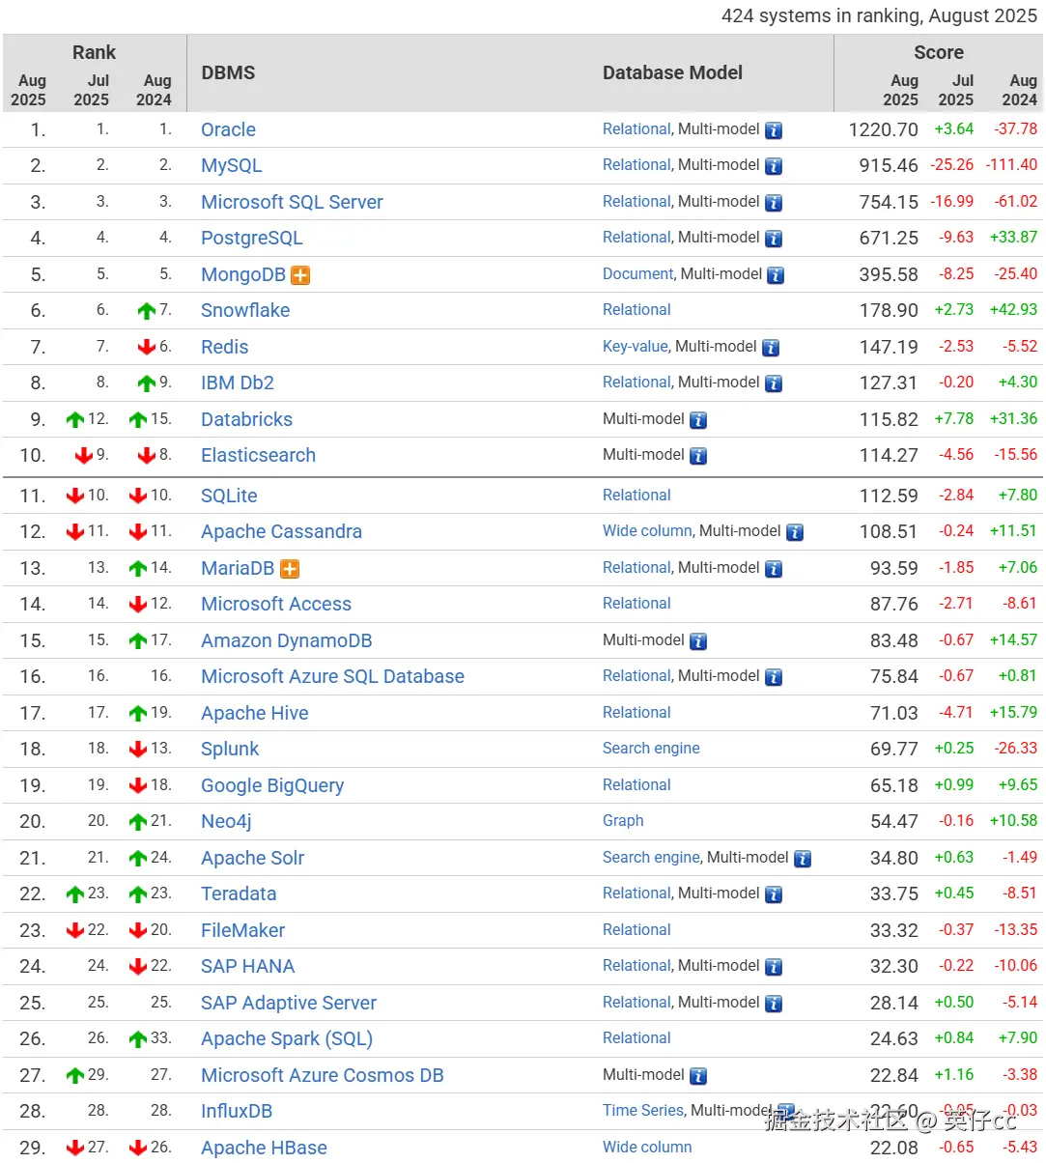Open the Microsoft SQL Server link
Viewport: 1046px width, 1163px height.
point(292,202)
